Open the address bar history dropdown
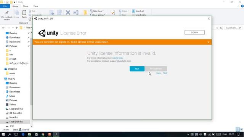244x137 pixels. 217,28
